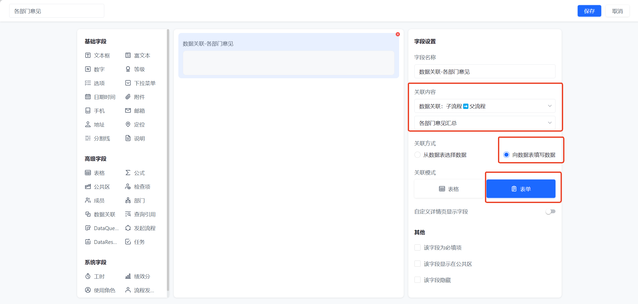This screenshot has width=638, height=304.
Task: Insert the 绩效分 performance score field
Action: 138,276
